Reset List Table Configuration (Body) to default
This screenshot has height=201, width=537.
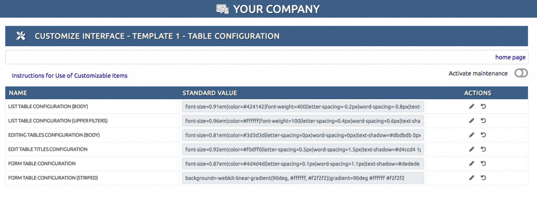point(483,107)
